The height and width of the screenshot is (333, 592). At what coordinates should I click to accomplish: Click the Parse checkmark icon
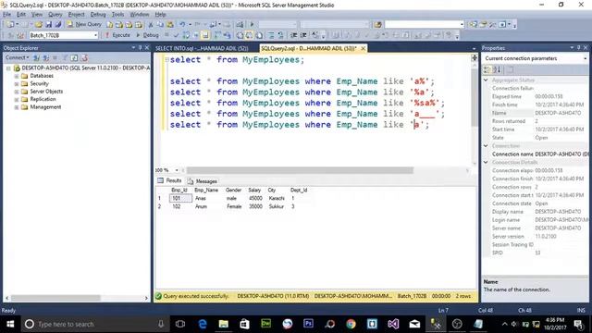click(176, 35)
